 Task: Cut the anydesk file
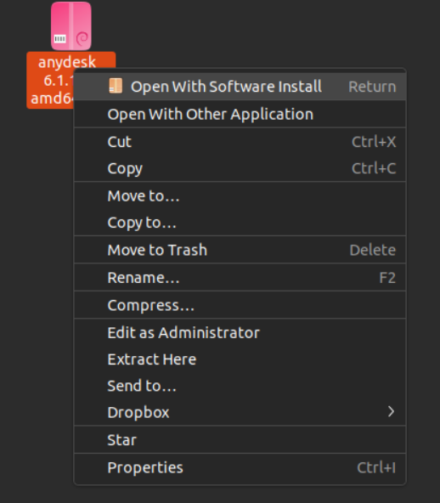(240, 142)
